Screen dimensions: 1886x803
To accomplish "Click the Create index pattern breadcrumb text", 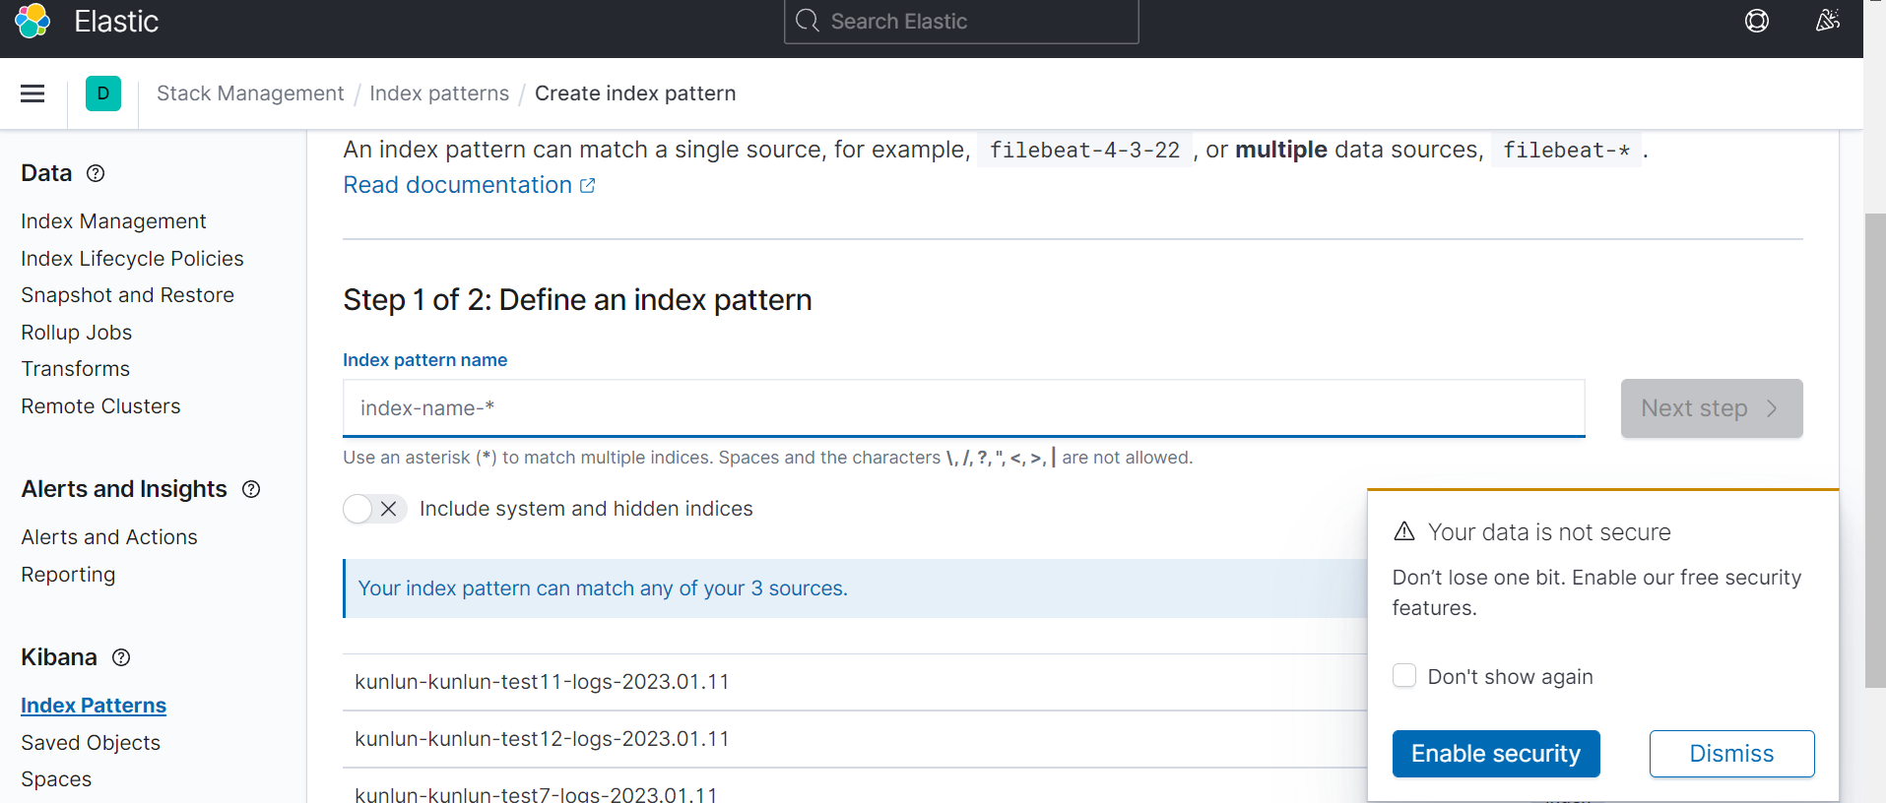I will [635, 93].
